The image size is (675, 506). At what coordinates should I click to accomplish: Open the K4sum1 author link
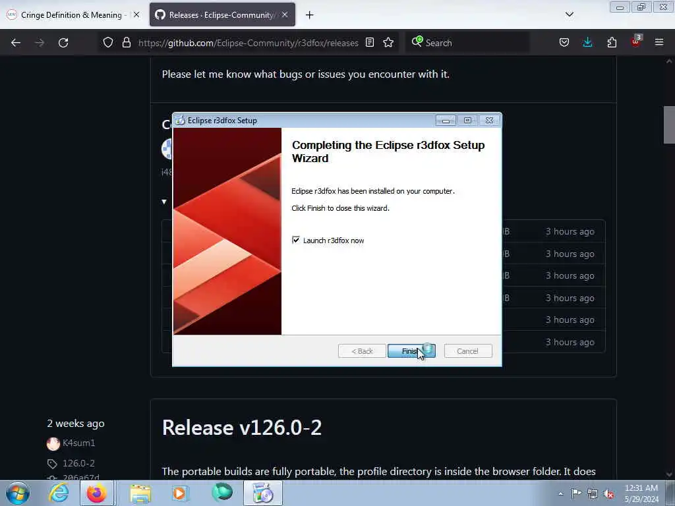79,443
